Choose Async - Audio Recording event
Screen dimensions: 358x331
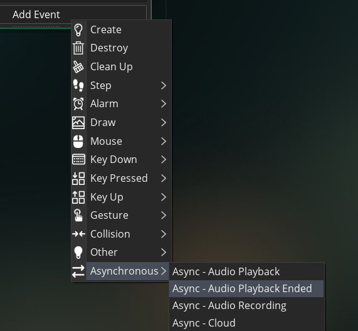pyautogui.click(x=246, y=306)
